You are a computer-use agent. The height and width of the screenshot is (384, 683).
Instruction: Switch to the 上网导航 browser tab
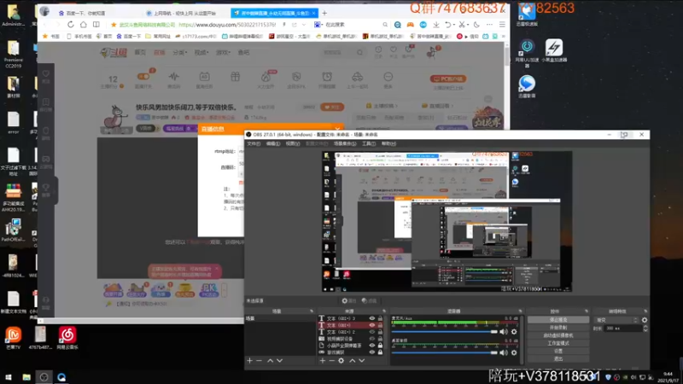pyautogui.click(x=183, y=13)
